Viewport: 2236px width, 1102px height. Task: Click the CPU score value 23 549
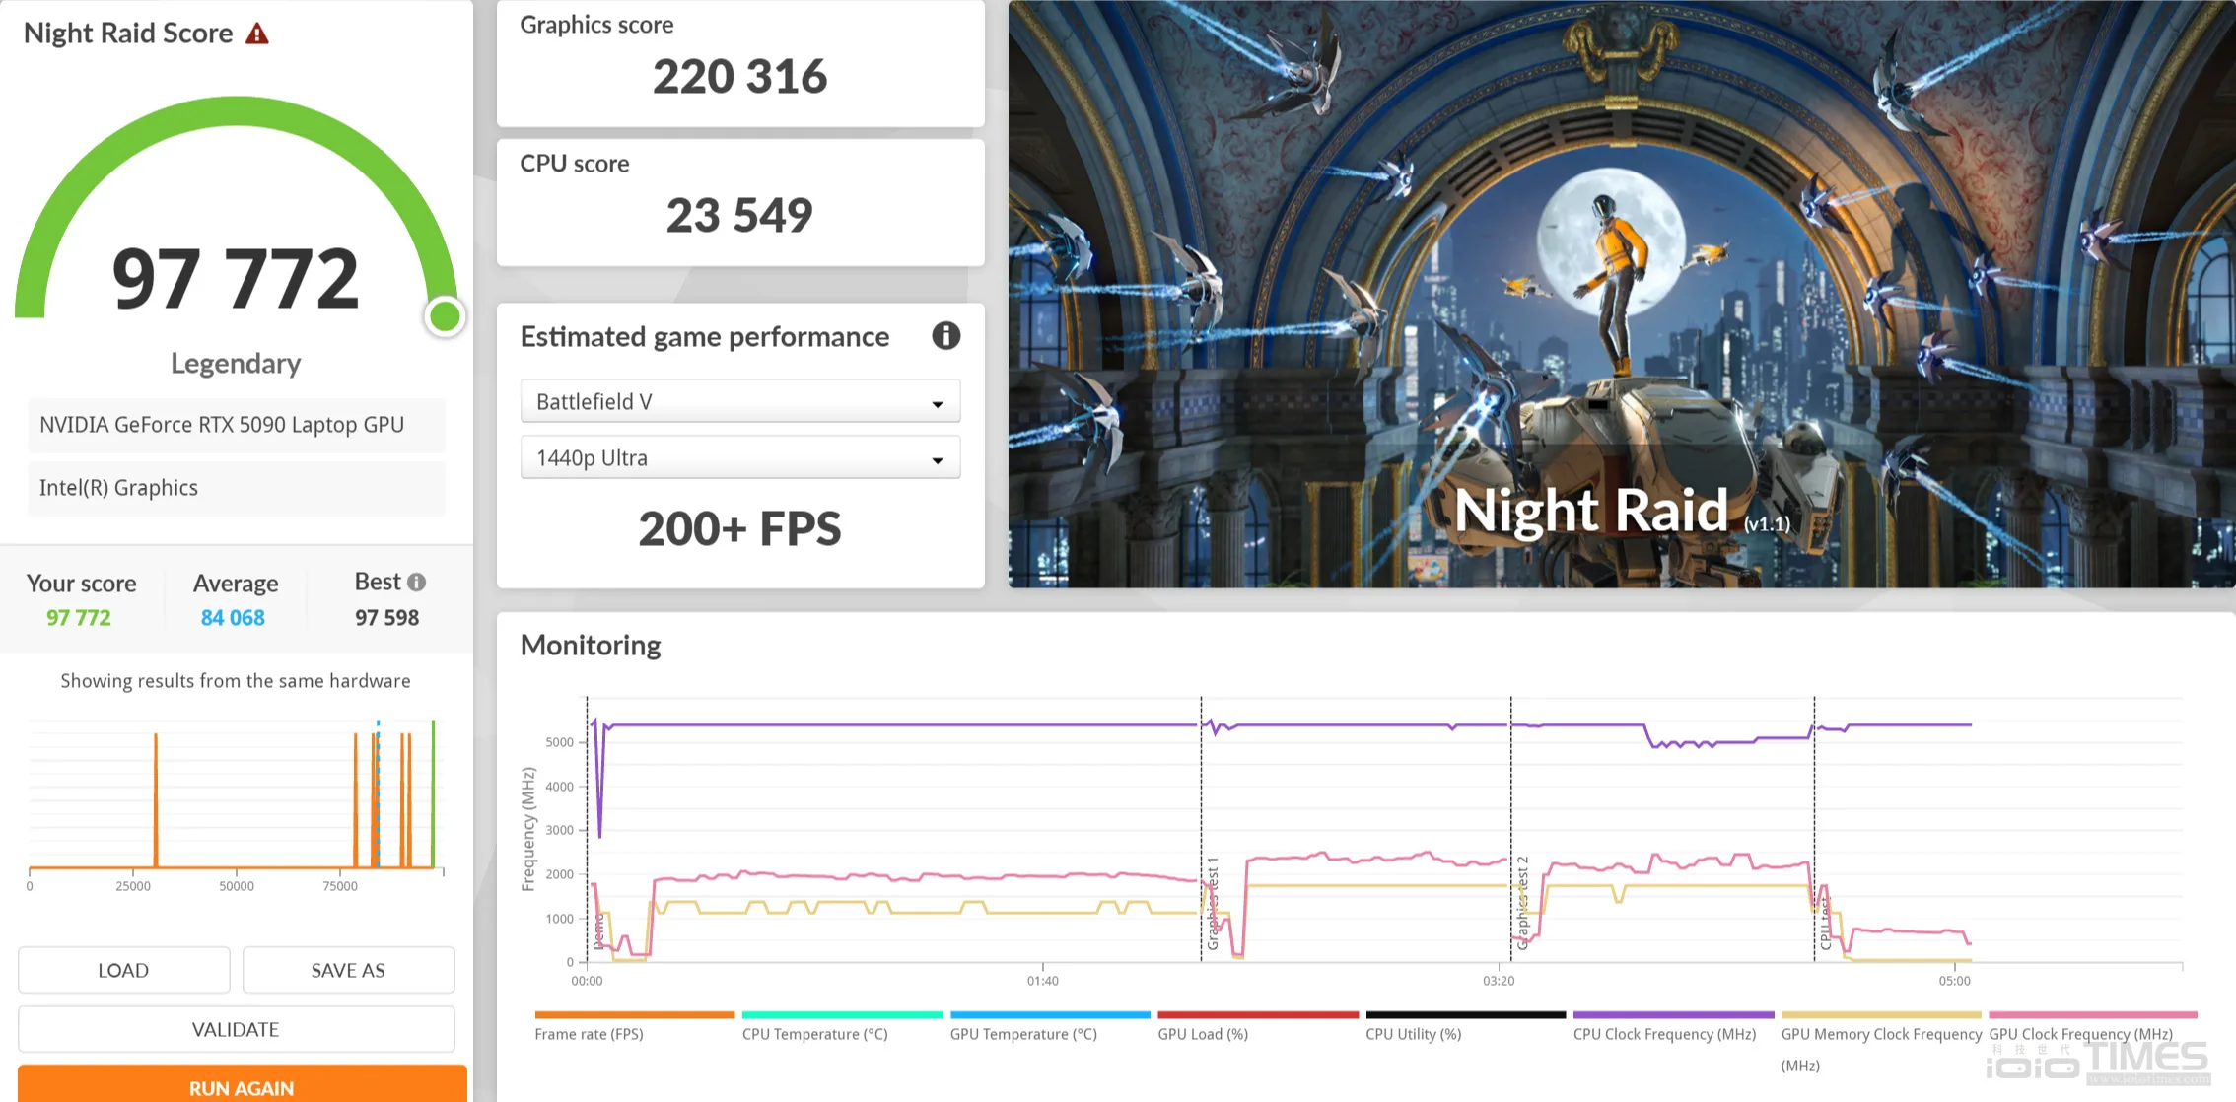(740, 216)
